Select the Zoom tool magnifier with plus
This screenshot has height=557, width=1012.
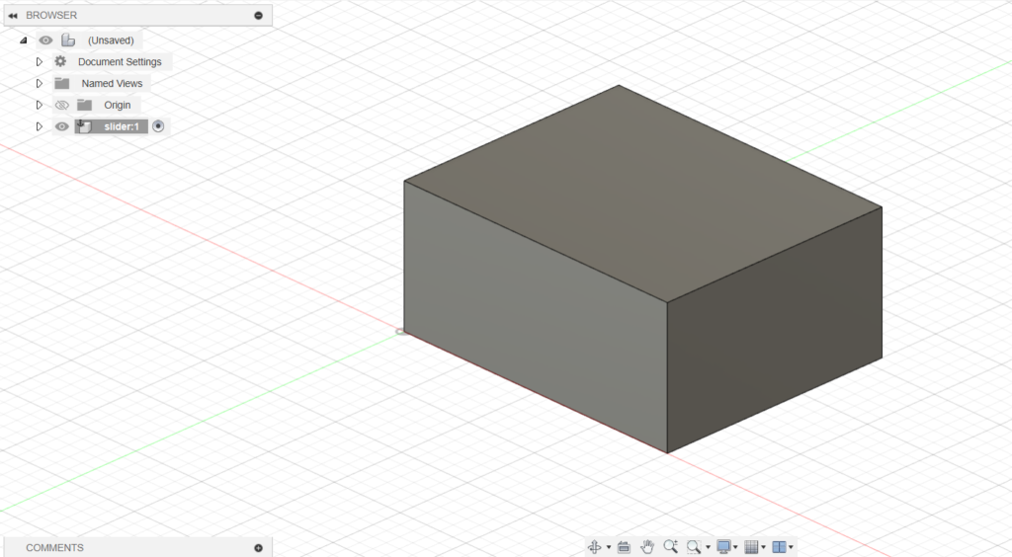pyautogui.click(x=671, y=547)
